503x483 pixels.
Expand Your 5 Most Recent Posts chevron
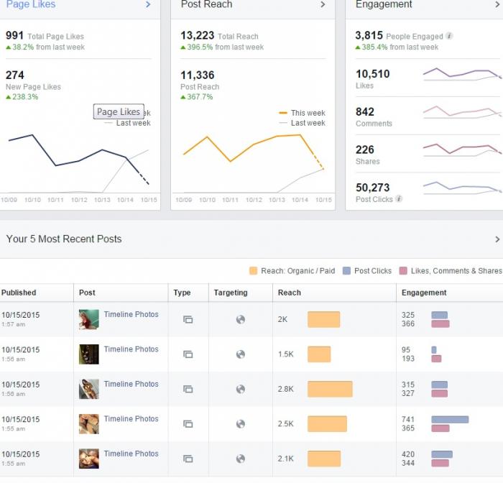coord(497,239)
